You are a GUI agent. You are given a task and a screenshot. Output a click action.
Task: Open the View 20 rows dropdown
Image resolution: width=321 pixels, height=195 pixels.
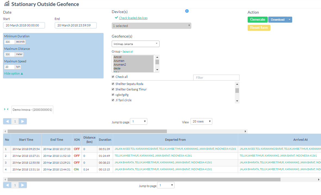coord(201,121)
